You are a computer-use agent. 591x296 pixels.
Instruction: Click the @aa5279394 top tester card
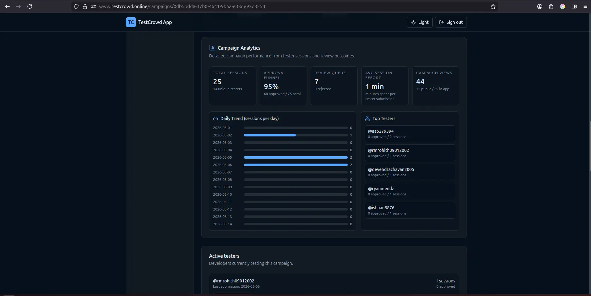click(x=409, y=134)
